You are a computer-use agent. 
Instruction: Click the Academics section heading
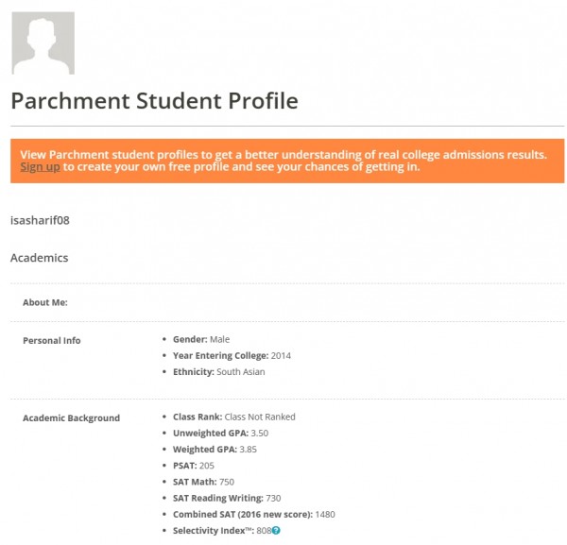pyautogui.click(x=39, y=258)
